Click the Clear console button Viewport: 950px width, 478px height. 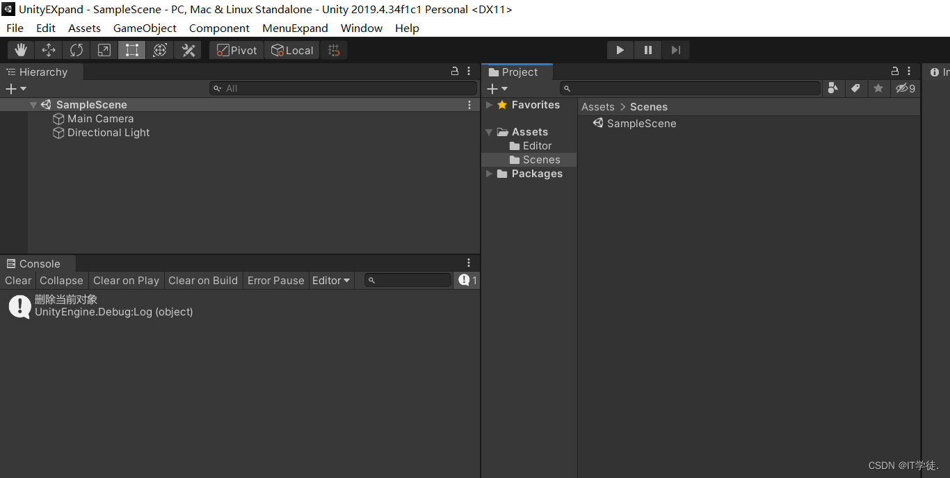18,281
